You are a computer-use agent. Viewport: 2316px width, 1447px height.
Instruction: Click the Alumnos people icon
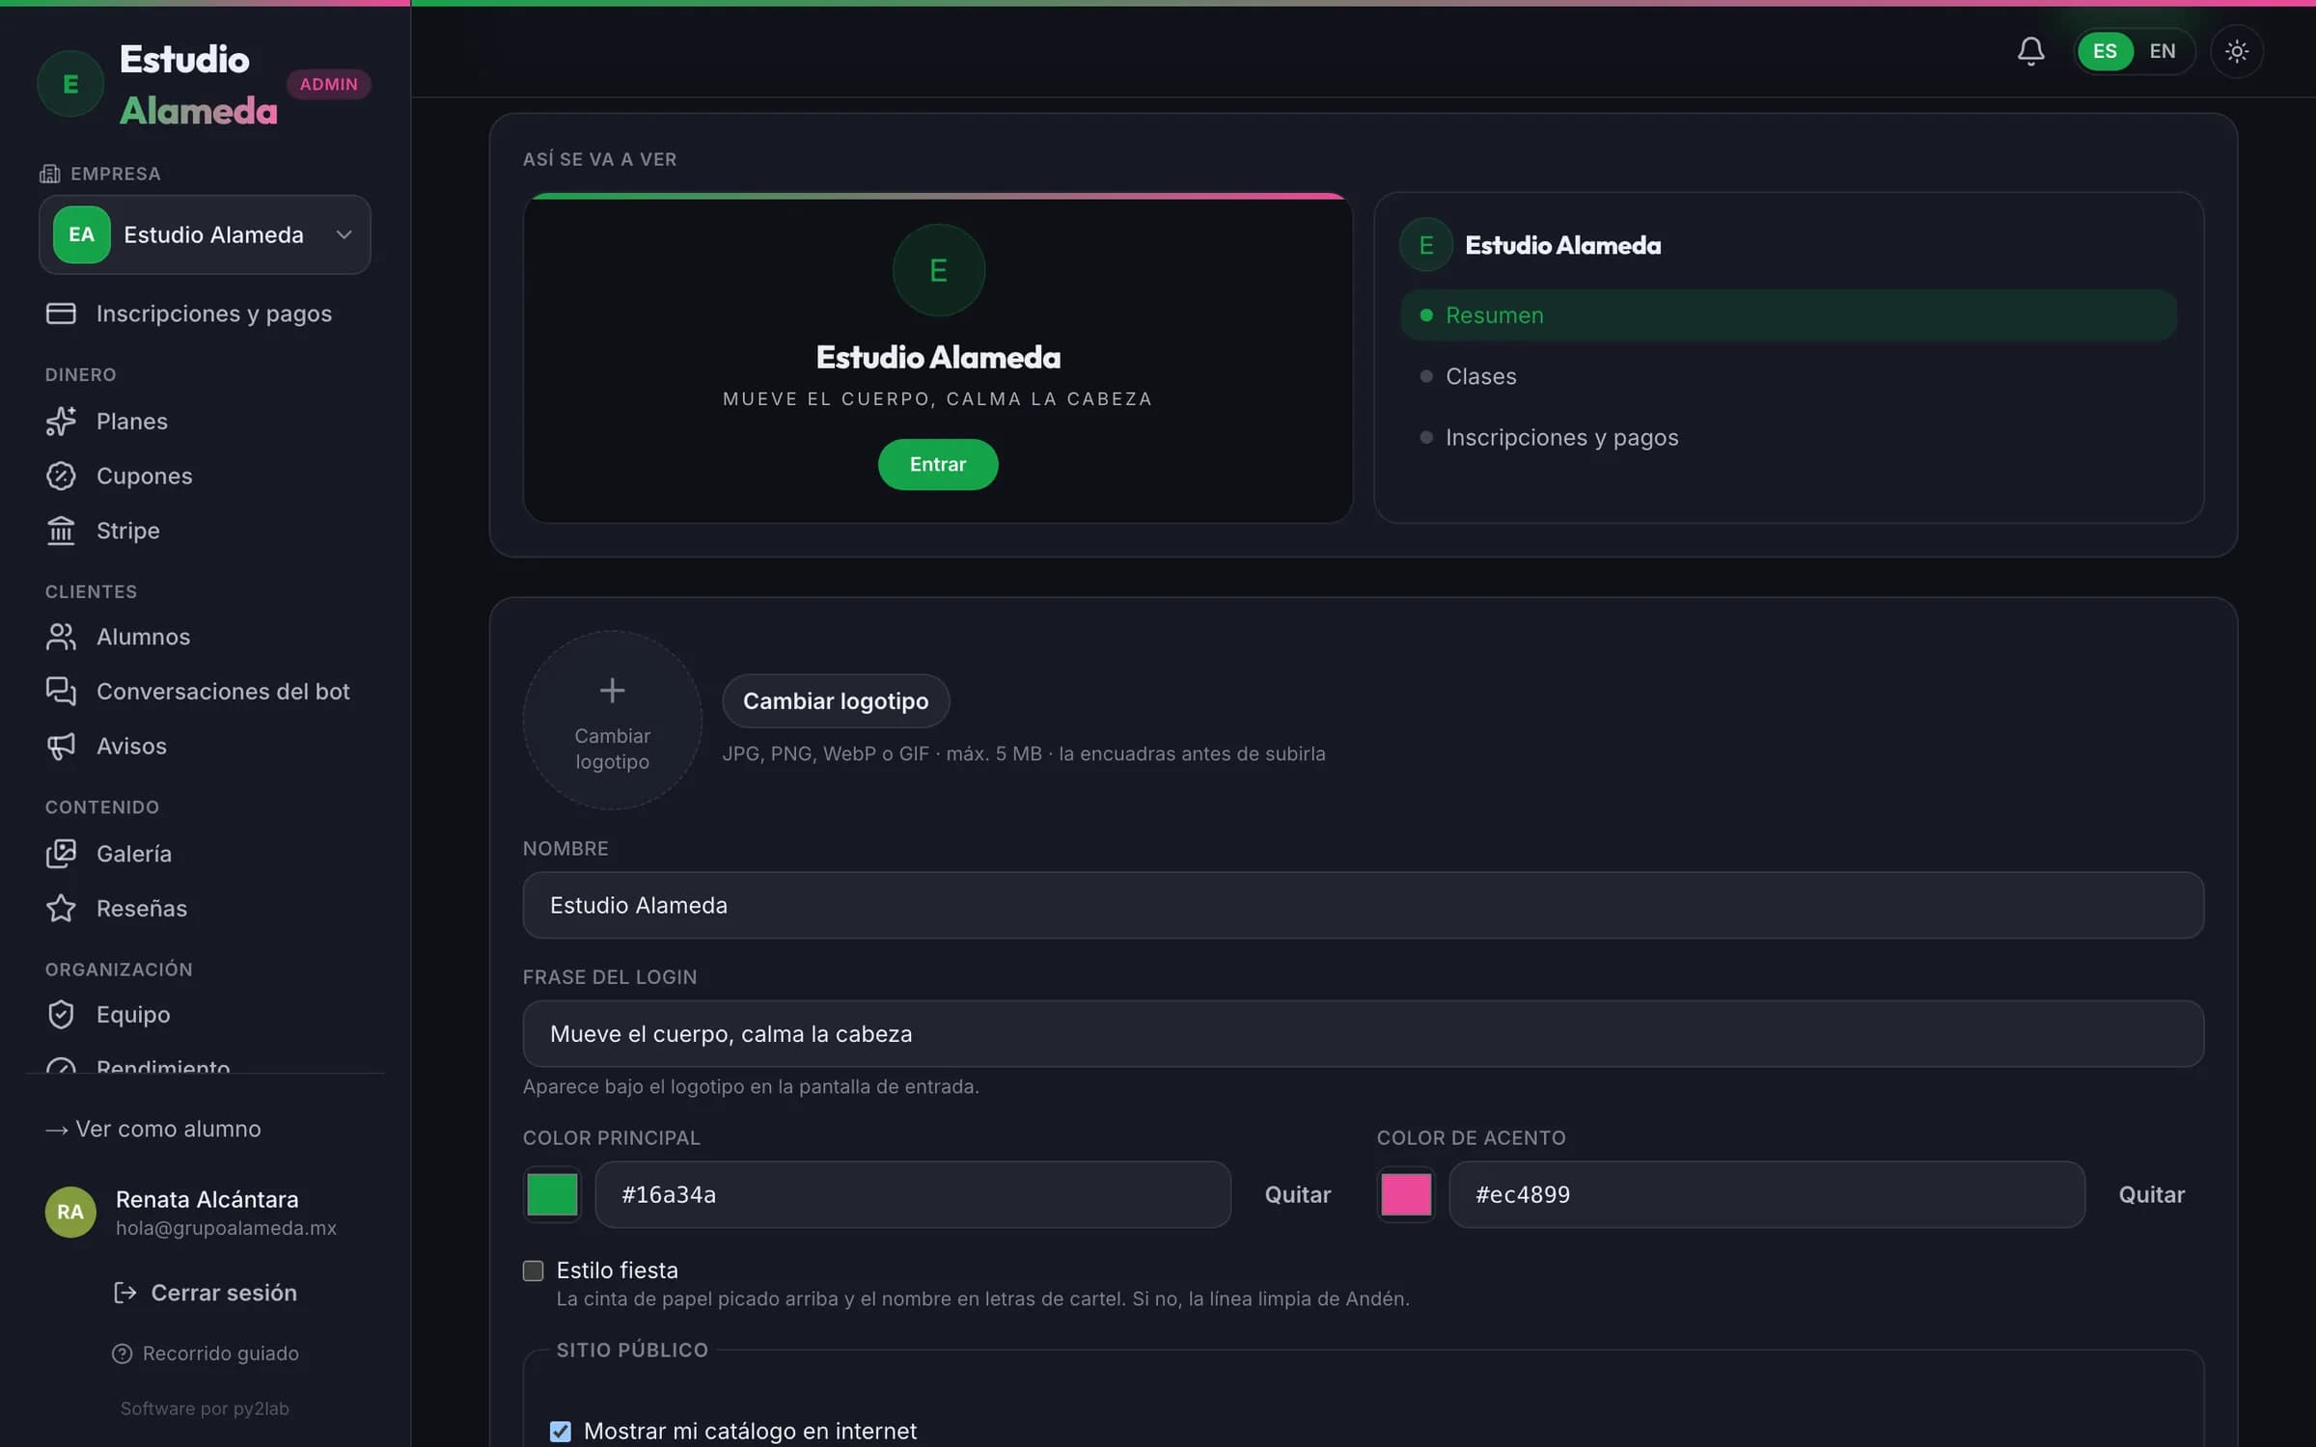click(x=61, y=637)
